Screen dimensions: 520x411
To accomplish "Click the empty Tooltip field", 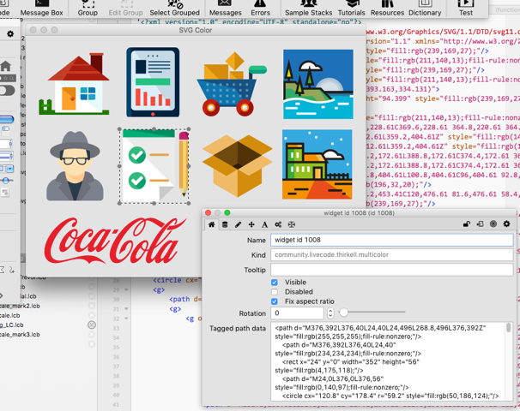I will (391, 270).
